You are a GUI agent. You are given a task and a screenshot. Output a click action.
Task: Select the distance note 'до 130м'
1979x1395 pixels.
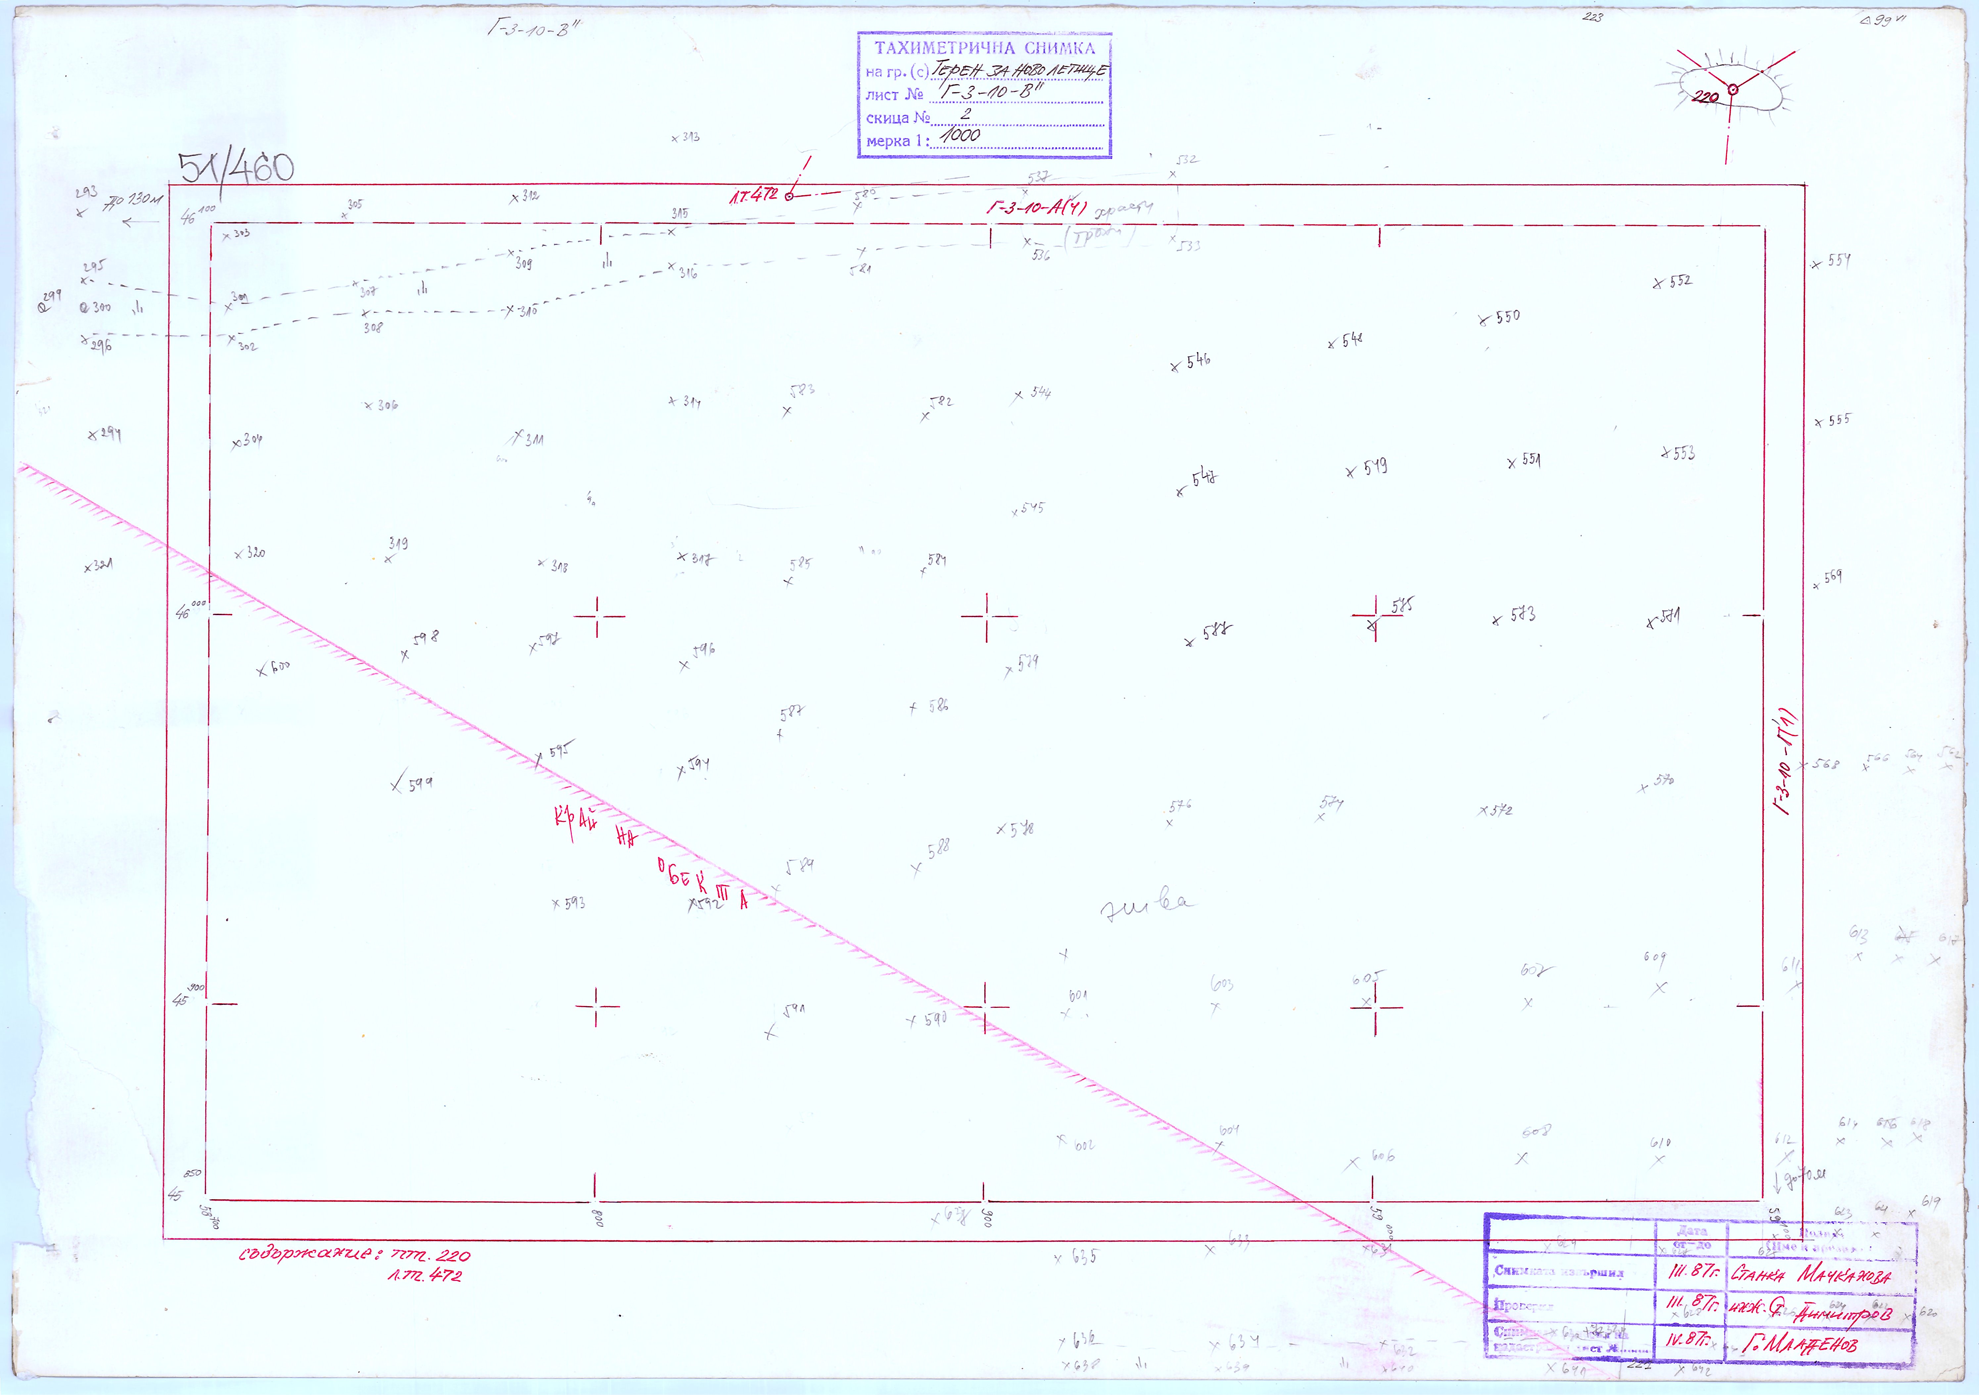(133, 202)
